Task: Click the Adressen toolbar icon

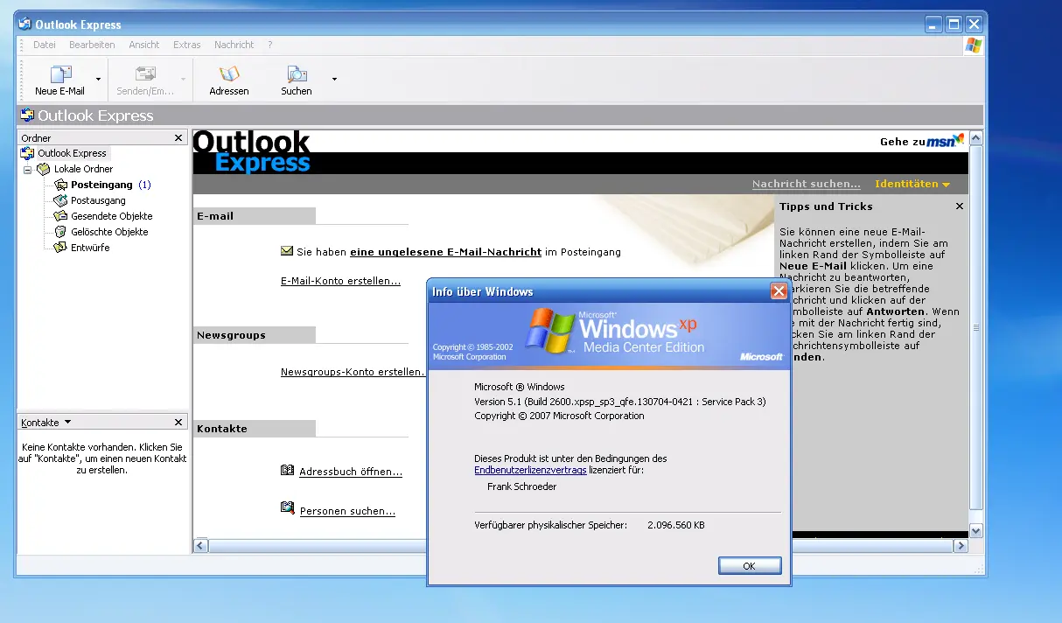Action: pyautogui.click(x=229, y=74)
